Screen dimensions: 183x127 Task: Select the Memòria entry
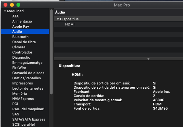(x=19, y=93)
